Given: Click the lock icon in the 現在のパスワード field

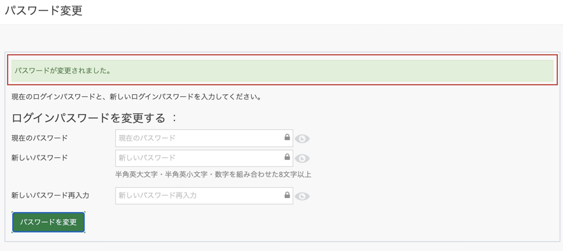Looking at the screenshot, I should (287, 138).
